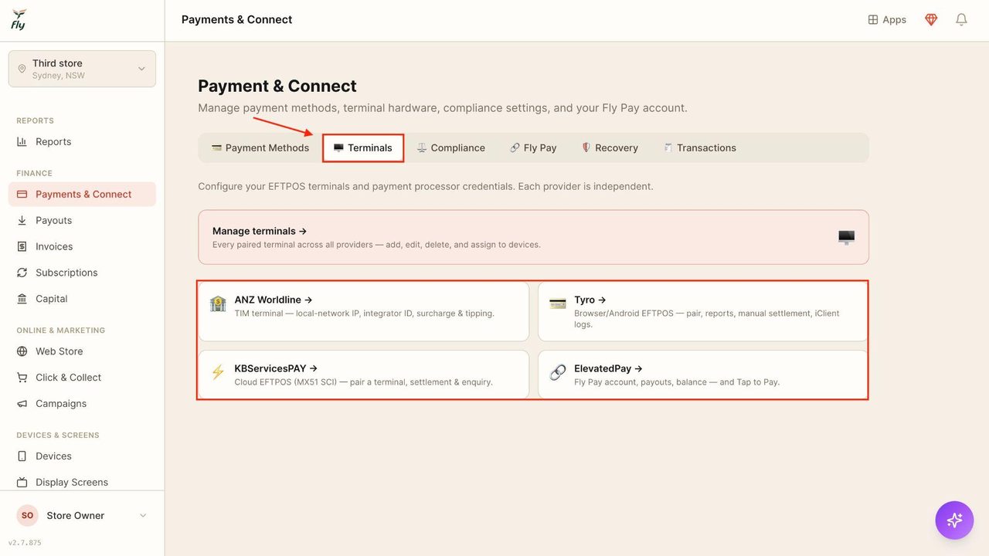Click the Web Store globe icon
The width and height of the screenshot is (989, 556).
tap(22, 351)
